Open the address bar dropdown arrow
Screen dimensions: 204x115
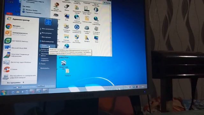(x=102, y=2)
